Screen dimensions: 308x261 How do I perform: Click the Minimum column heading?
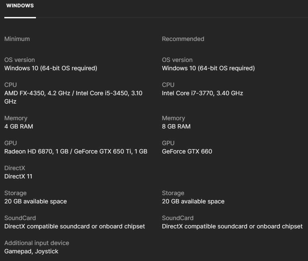coord(17,39)
